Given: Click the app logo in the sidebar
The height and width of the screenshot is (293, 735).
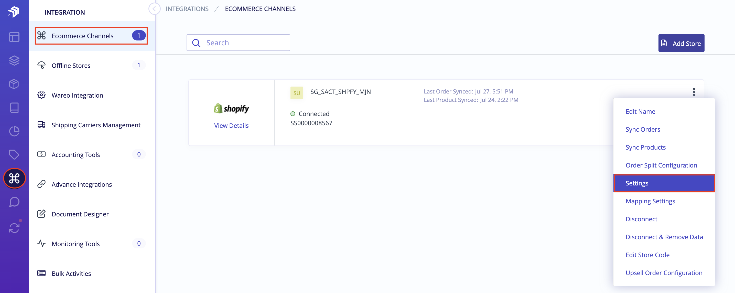Looking at the screenshot, I should [14, 12].
